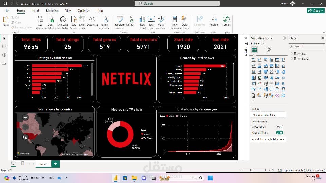Select the Page 1 report tab
Image resolution: width=326 pixels, height=183 pixels.
click(43, 164)
